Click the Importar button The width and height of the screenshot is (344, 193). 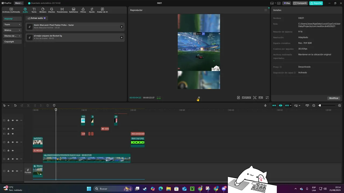pos(12,19)
